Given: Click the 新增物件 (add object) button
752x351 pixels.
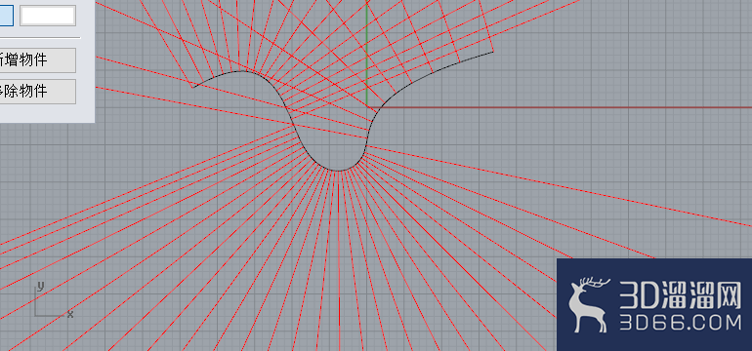Looking at the screenshot, I should [37, 60].
